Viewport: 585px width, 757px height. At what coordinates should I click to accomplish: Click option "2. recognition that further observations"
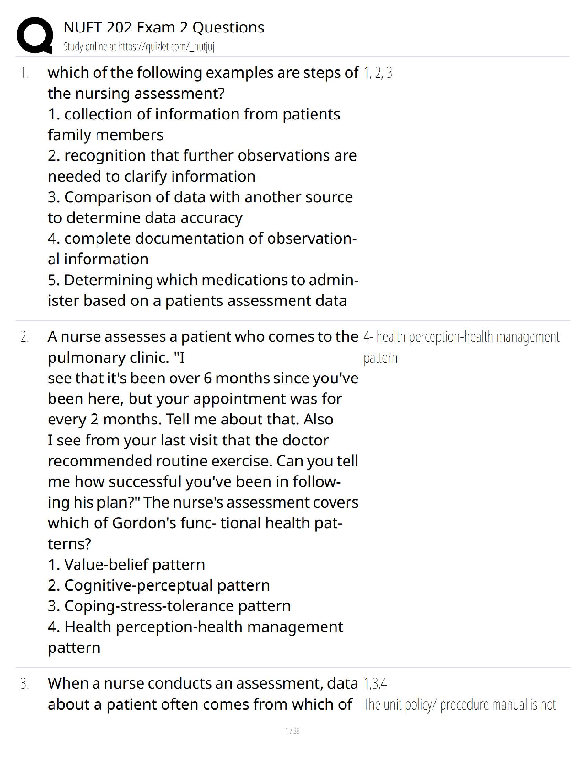202,156
